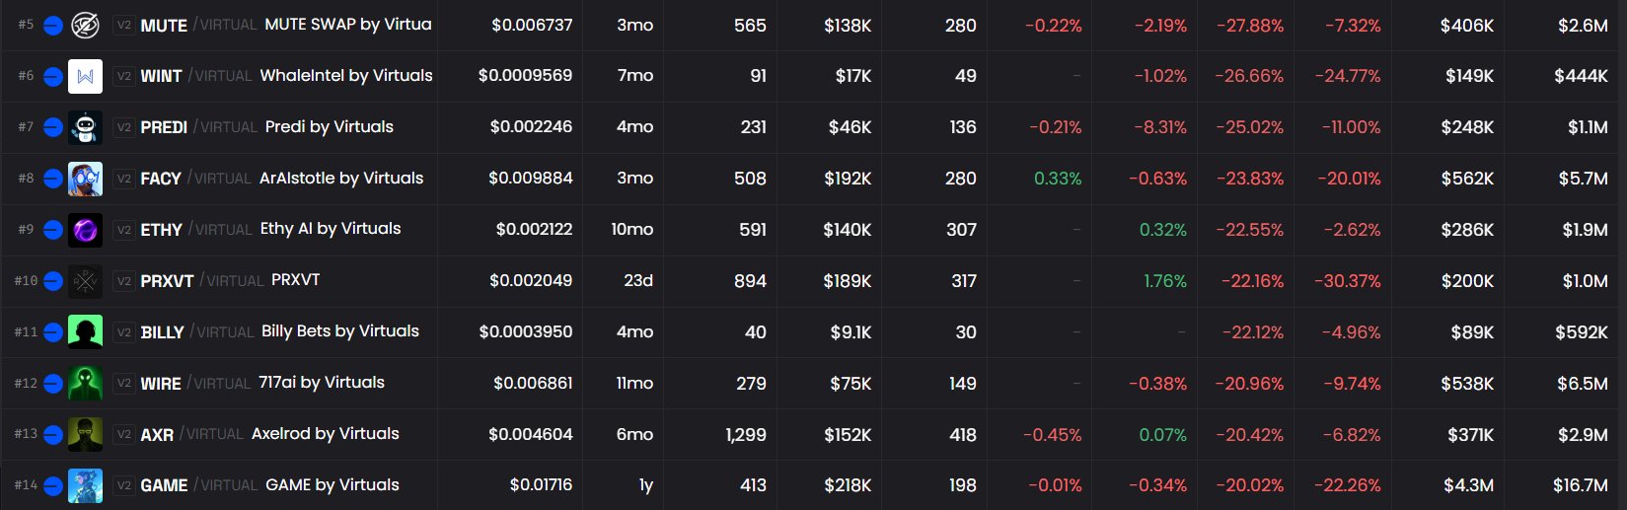Click the GAME token logo icon

(x=85, y=485)
